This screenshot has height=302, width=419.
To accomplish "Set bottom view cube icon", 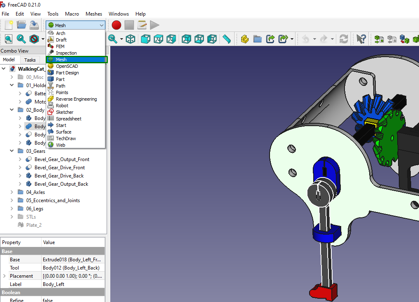I will (x=199, y=39).
